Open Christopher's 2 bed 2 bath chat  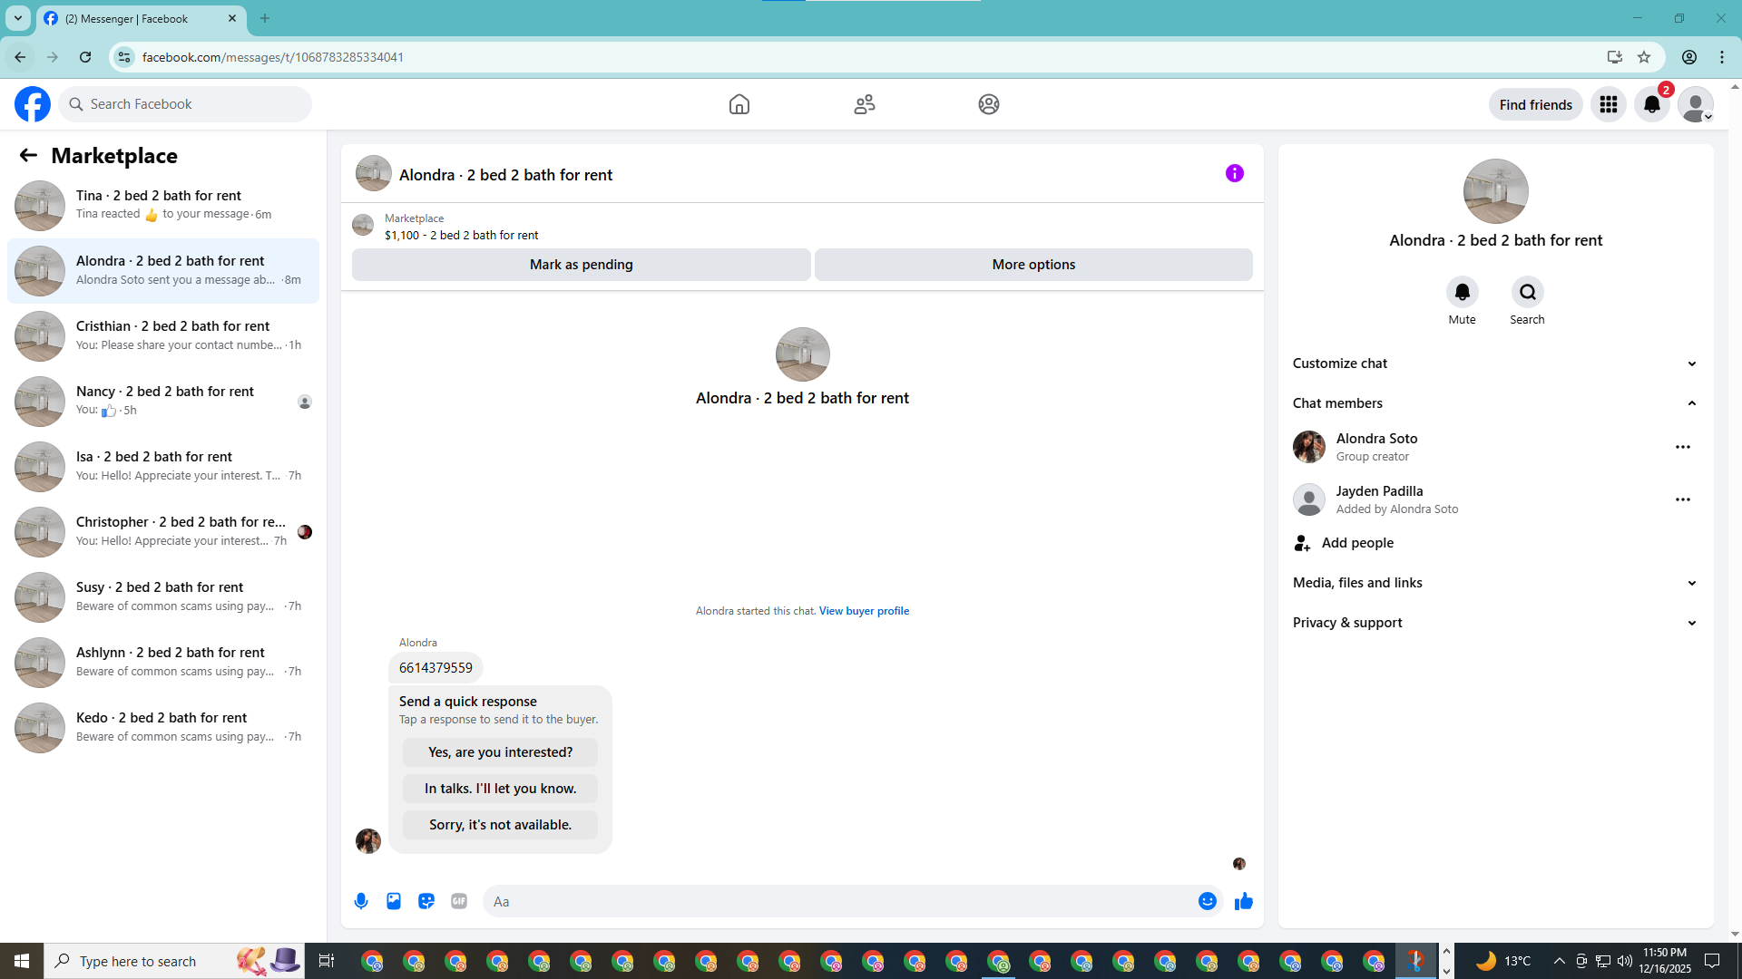coord(163,532)
